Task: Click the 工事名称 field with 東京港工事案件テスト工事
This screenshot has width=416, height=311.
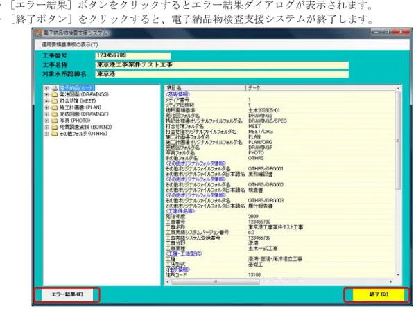Action: tap(222, 65)
